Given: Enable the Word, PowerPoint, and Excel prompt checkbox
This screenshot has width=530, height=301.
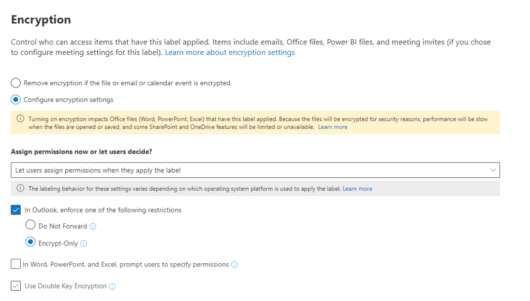Looking at the screenshot, I should [x=16, y=264].
